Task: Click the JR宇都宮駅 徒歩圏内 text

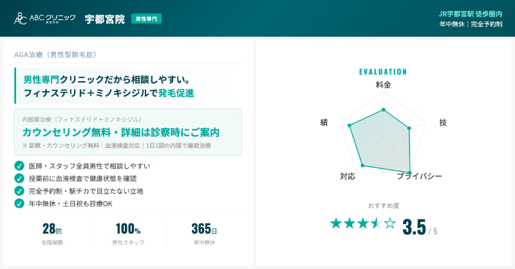Action: coord(471,14)
